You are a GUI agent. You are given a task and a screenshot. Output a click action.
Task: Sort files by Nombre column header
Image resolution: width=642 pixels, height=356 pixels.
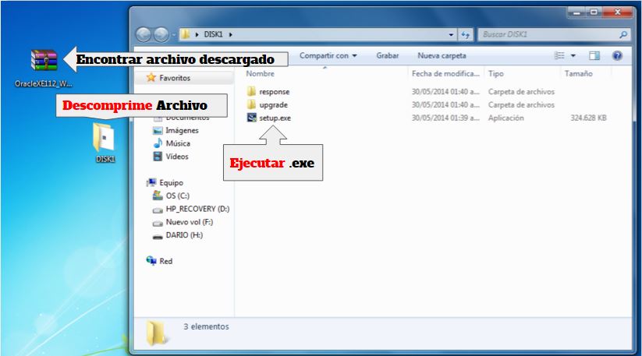[261, 73]
